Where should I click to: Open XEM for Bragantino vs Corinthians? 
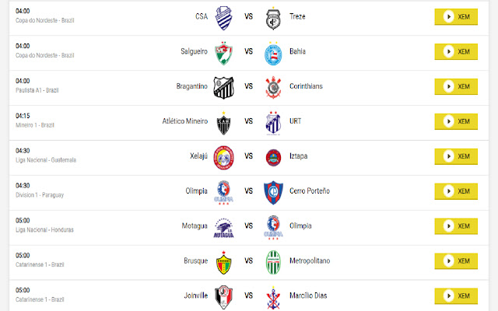tap(456, 86)
